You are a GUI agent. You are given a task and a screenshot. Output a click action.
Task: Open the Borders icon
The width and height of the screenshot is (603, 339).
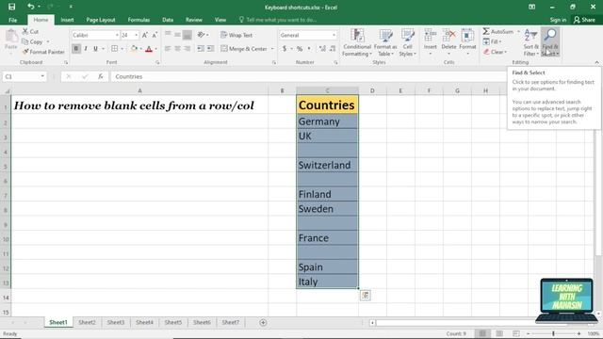pyautogui.click(x=115, y=49)
